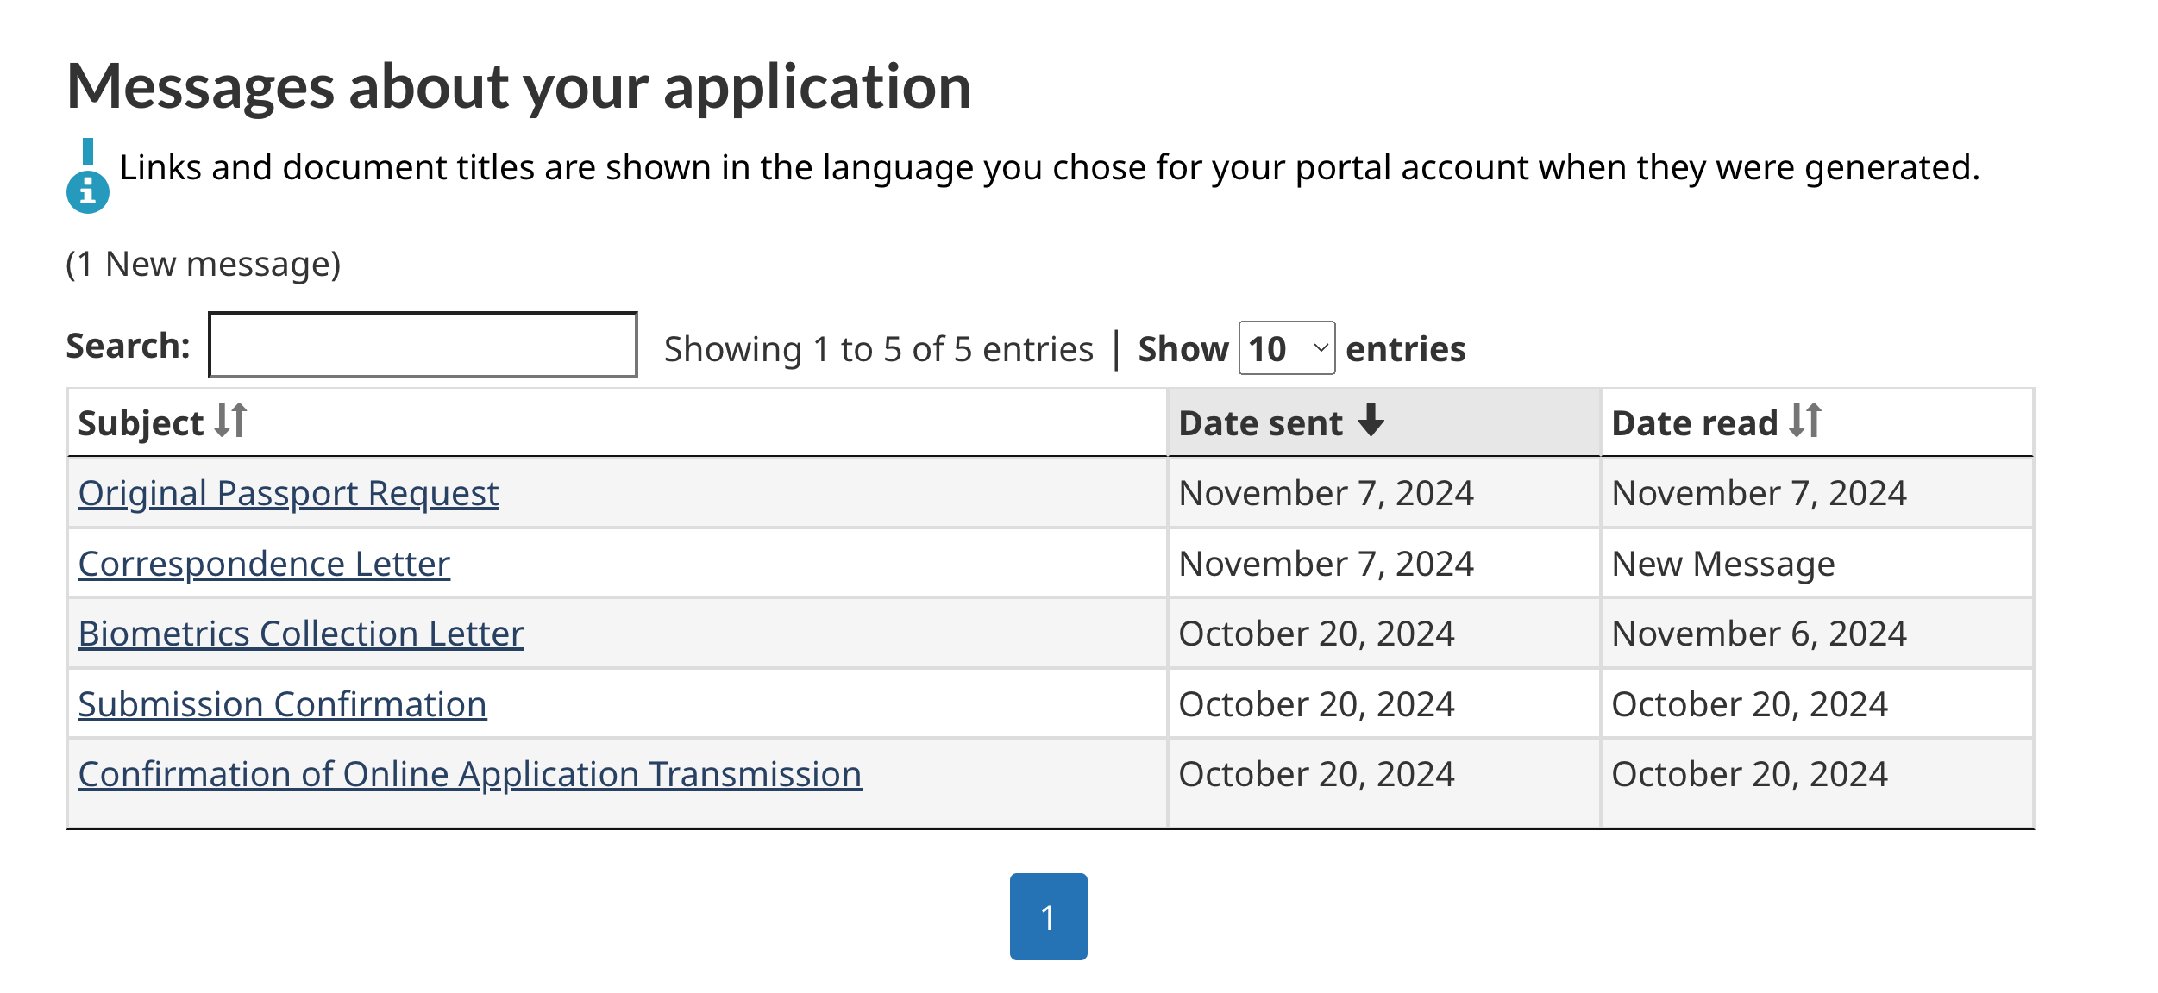The width and height of the screenshot is (2158, 993).
Task: Click the Subject column sort arrows icon
Action: tap(230, 421)
